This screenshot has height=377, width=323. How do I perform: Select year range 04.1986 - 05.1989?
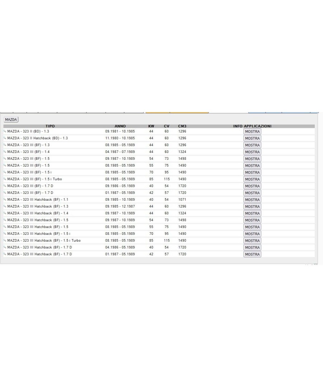(x=120, y=247)
